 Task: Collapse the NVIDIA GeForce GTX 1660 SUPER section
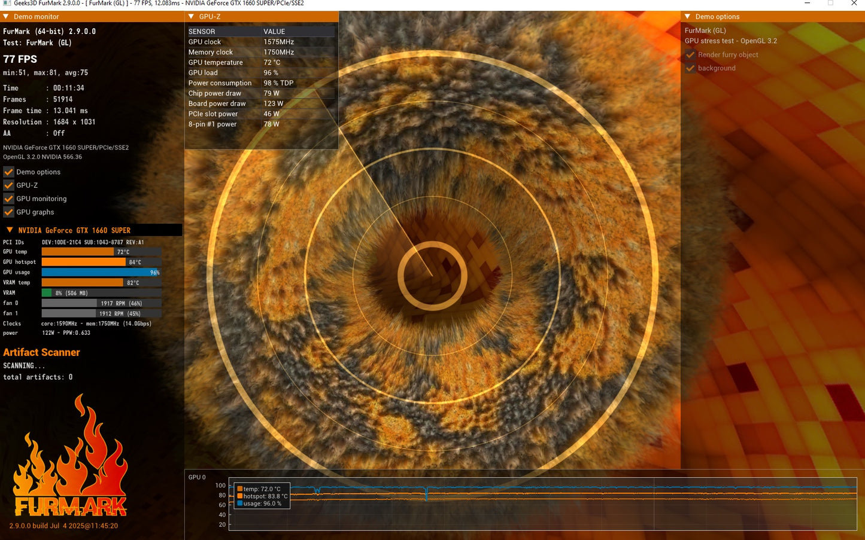point(10,230)
